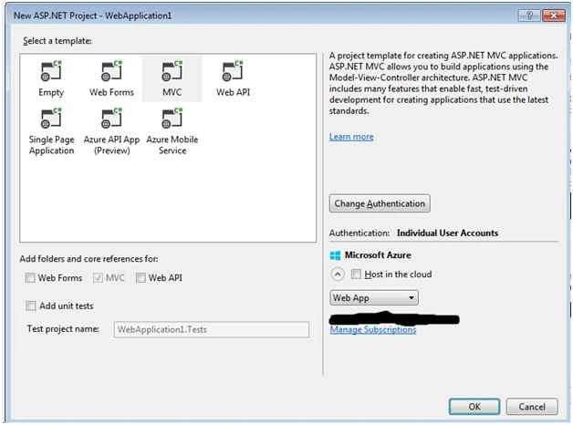Click the 'Microsoft Azure' heading text
573x425 pixels.
pos(378,254)
